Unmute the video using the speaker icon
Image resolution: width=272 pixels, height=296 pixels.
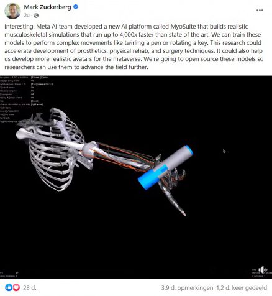coord(262,270)
